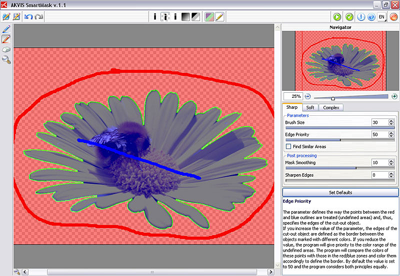
Task: Select the red Drop Area pencil tool
Action: click(x=6, y=39)
